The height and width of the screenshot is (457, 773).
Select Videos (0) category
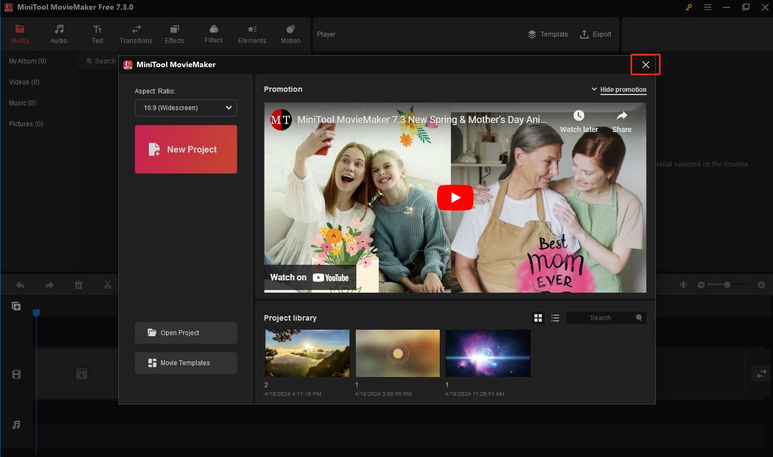coord(24,82)
